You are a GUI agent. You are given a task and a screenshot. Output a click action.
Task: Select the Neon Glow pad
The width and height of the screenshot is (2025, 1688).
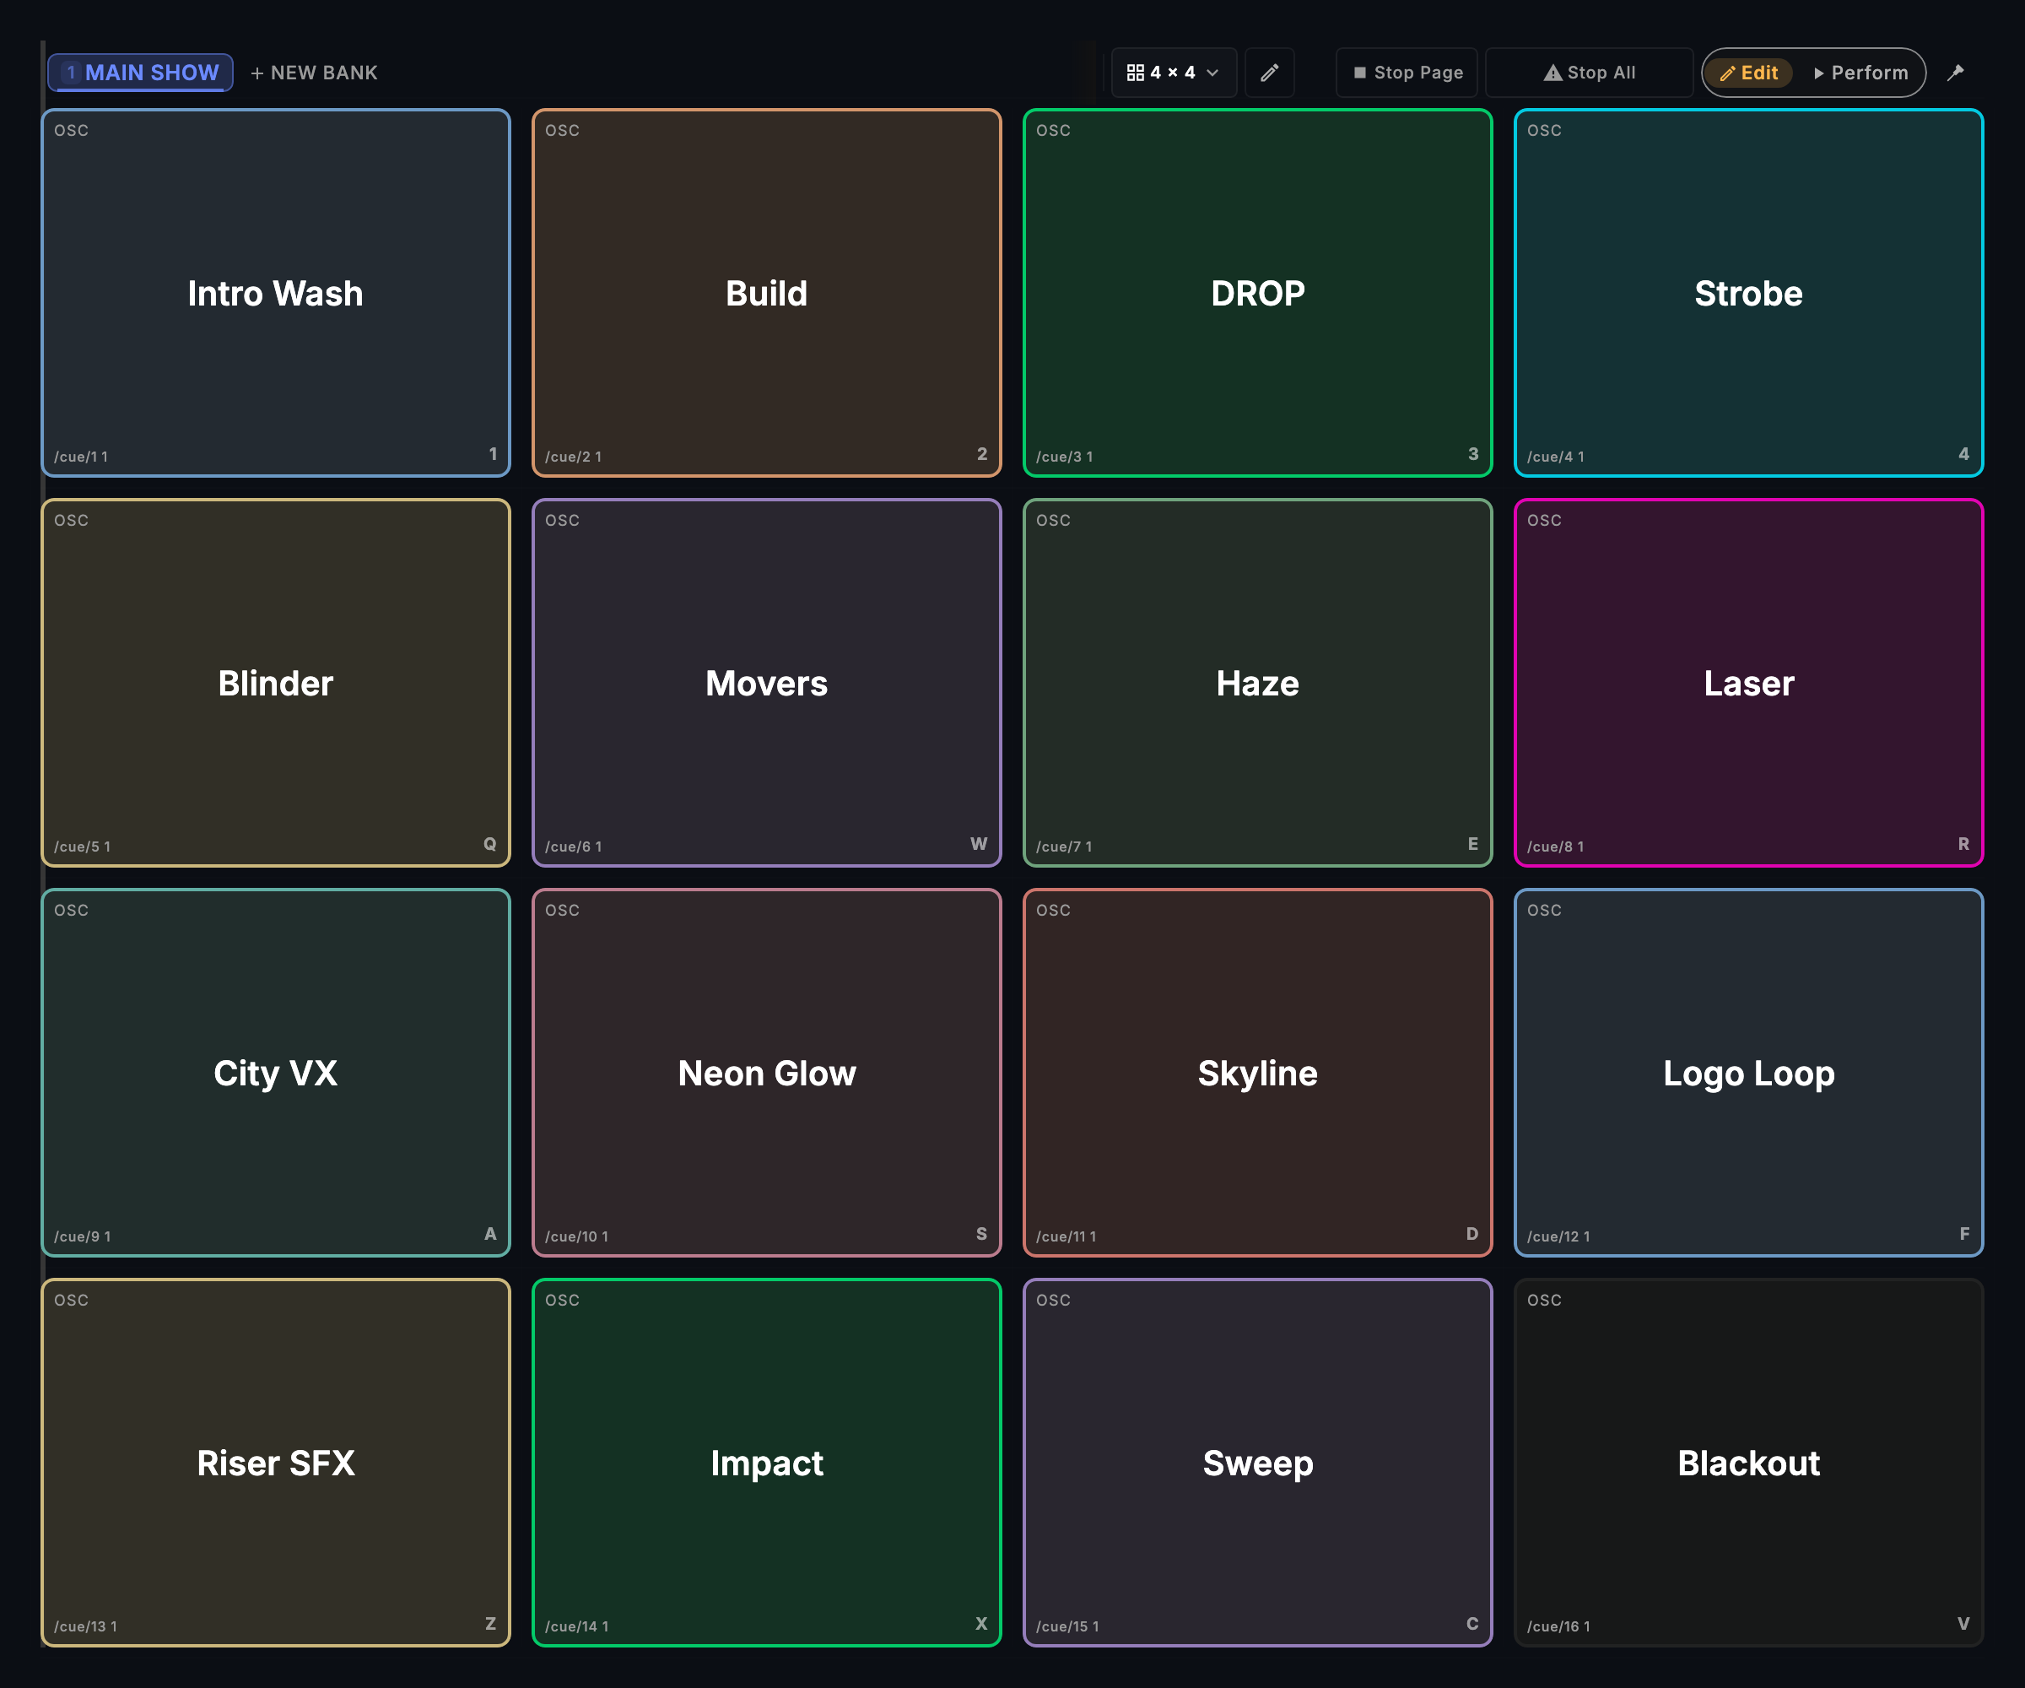click(767, 1073)
